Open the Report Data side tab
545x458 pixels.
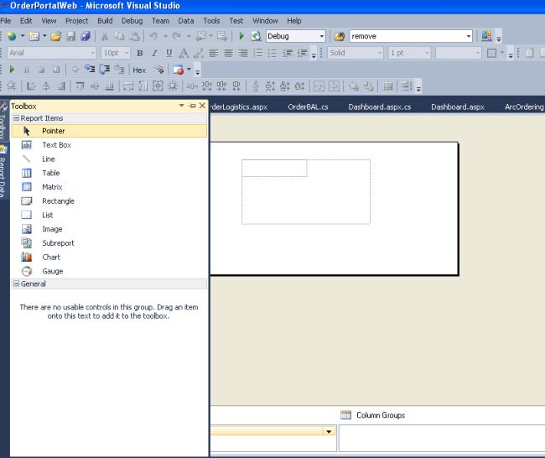3,173
